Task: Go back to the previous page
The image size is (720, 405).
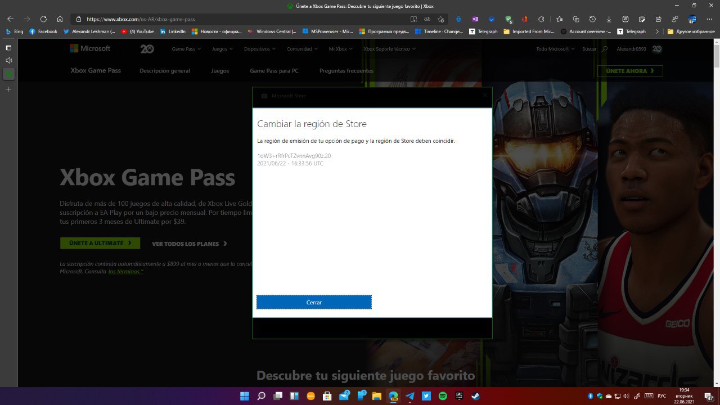Action: point(10,19)
